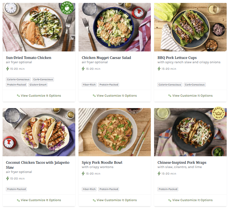The height and width of the screenshot is (208, 229).
Task: Expand Customize It Options for BBQ Pork Lettuce Cups
Action: point(192,96)
